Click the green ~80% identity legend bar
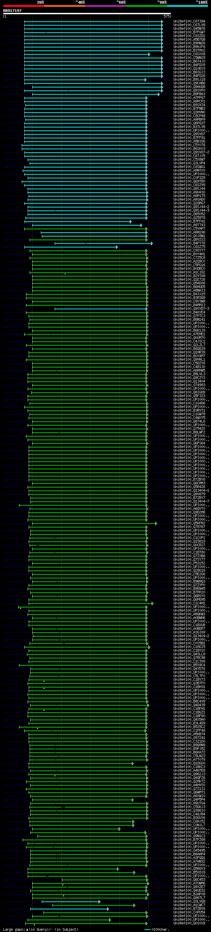 (x=146, y=6)
